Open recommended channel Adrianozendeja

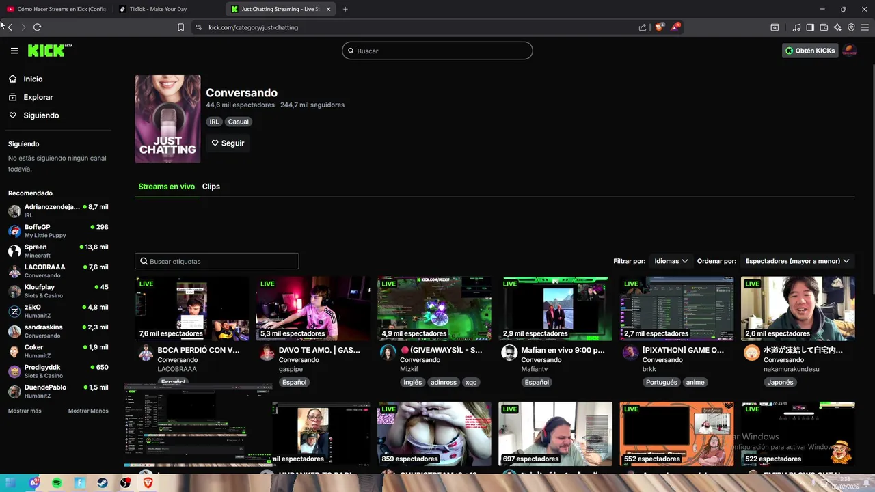coord(58,210)
